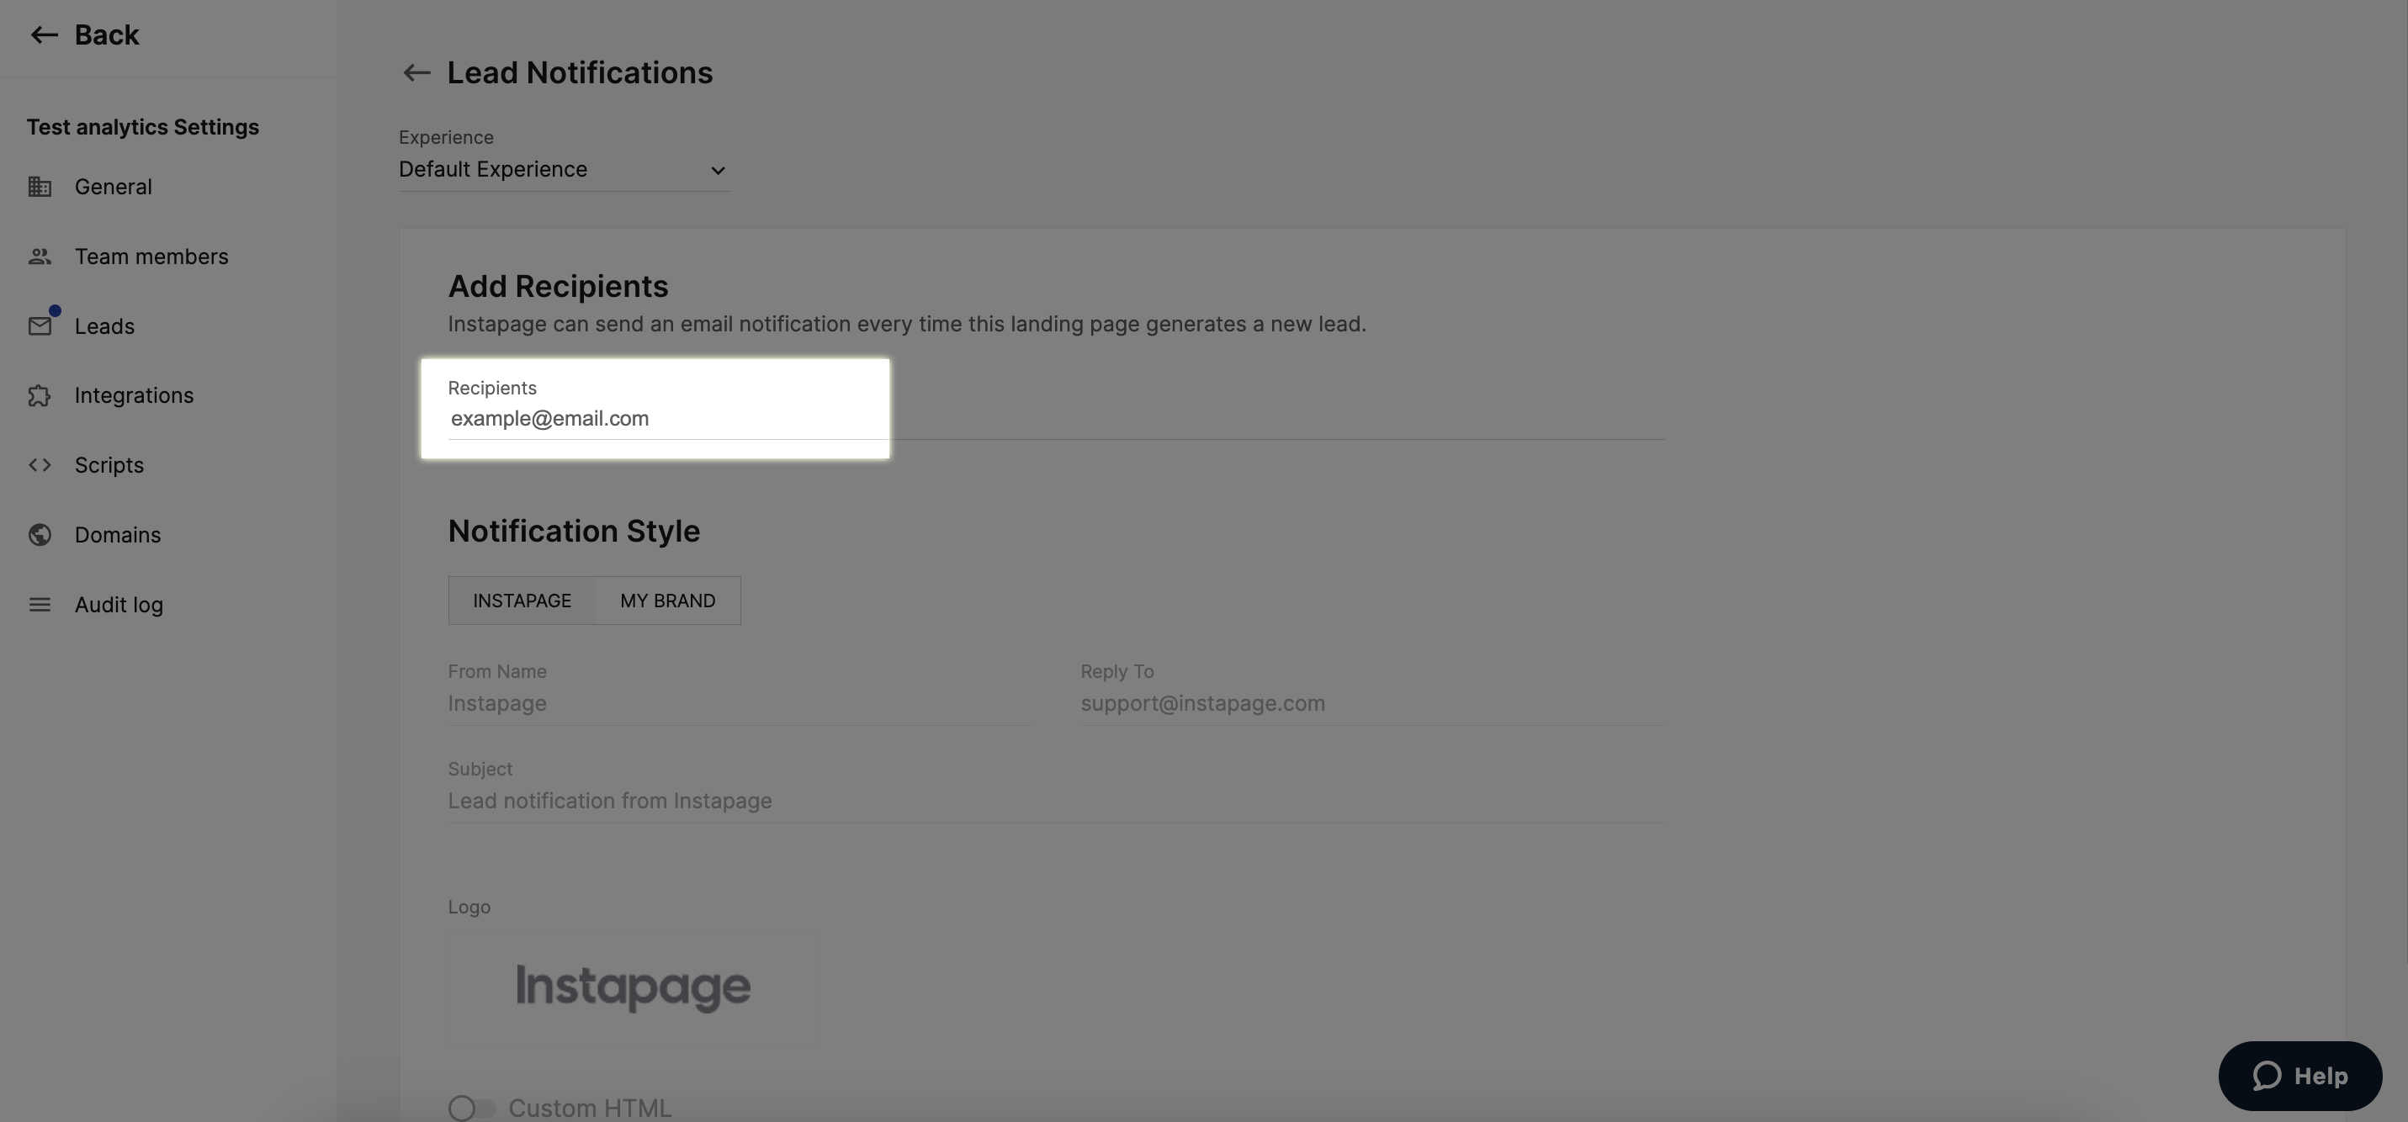Focus the Recipients email input field

[1055, 420]
